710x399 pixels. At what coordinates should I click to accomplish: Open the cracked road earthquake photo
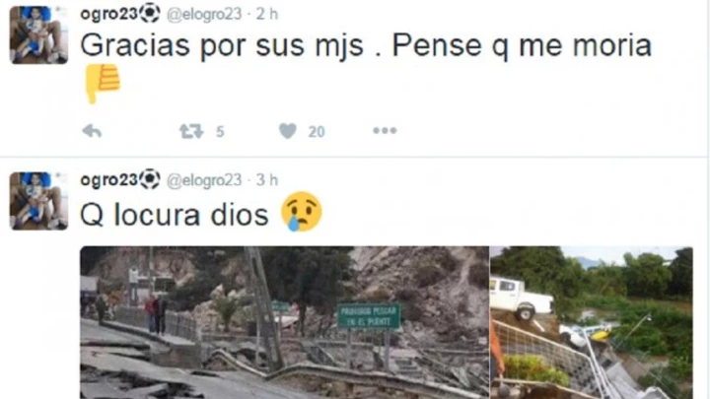[x=284, y=322]
